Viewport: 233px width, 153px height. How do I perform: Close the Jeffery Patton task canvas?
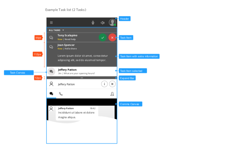point(112,84)
